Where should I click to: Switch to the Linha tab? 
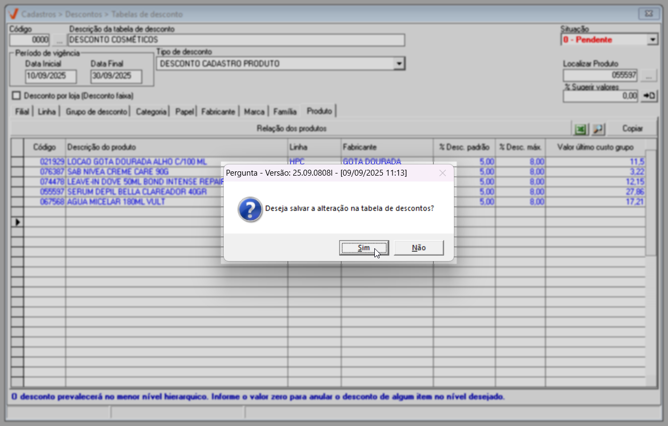click(47, 112)
